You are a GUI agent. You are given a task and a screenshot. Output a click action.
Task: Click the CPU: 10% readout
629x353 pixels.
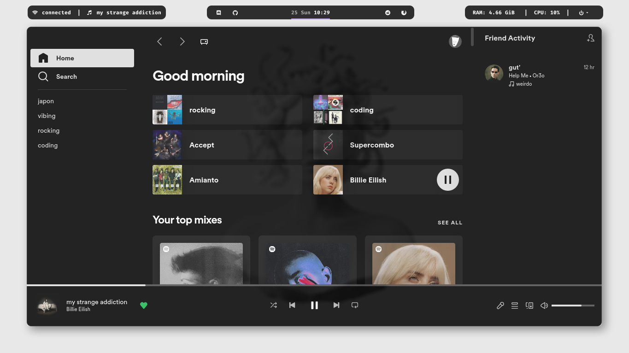[547, 12]
